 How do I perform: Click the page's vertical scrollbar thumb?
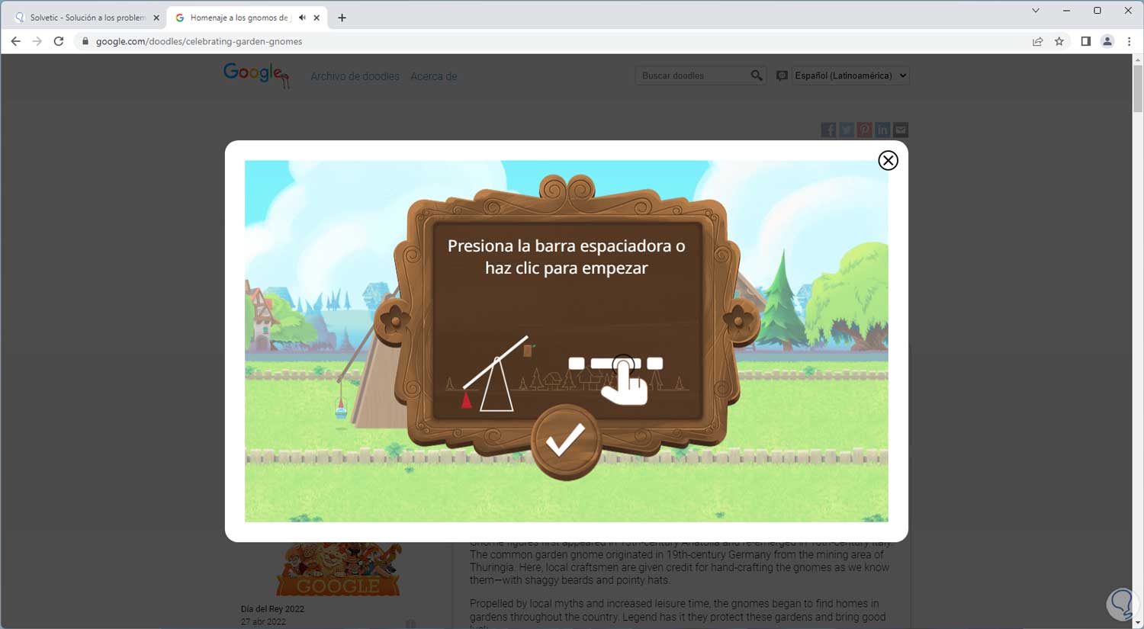[x=1138, y=88]
